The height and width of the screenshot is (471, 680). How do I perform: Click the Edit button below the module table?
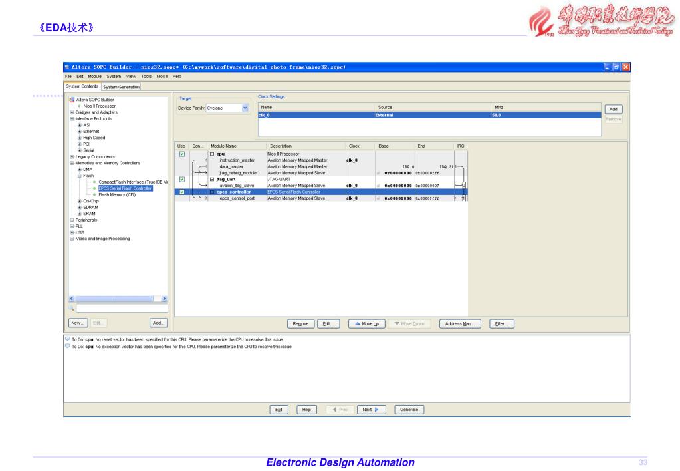[328, 324]
